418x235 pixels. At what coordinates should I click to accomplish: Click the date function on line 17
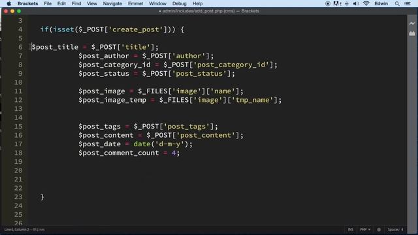pyautogui.click(x=142, y=144)
